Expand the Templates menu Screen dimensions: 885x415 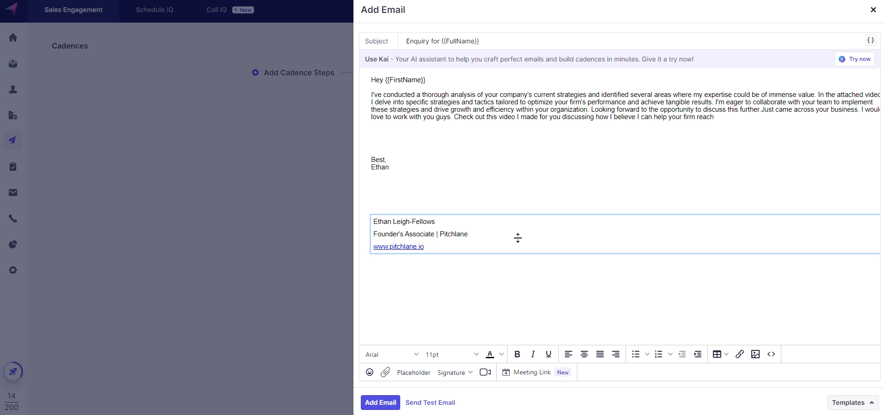853,403
